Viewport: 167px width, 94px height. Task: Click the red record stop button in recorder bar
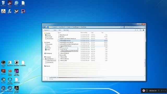tap(144, 91)
